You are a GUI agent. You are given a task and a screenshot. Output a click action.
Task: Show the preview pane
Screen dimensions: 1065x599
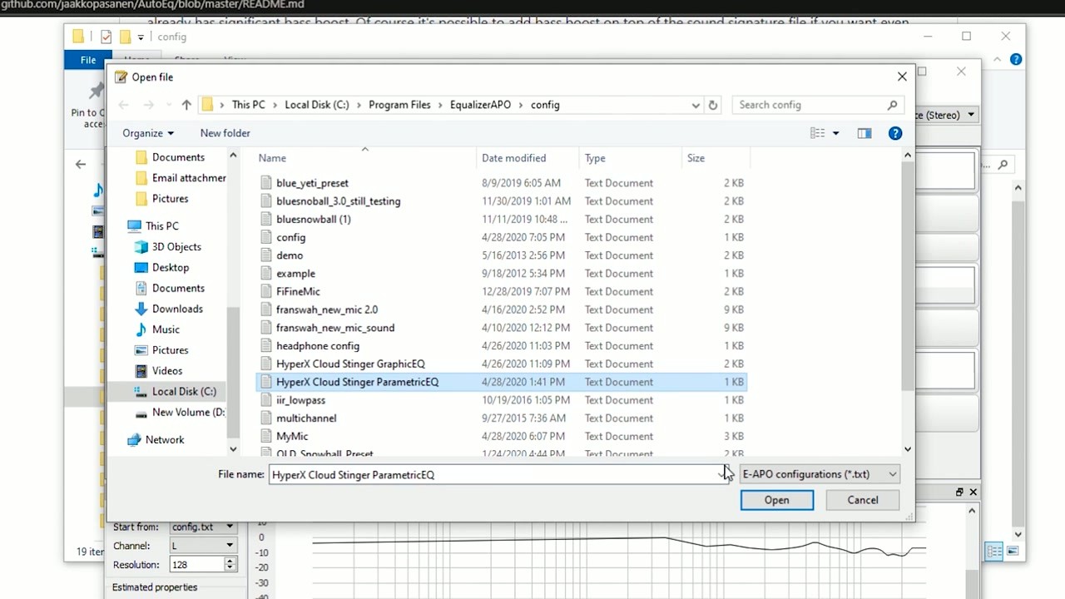click(864, 133)
